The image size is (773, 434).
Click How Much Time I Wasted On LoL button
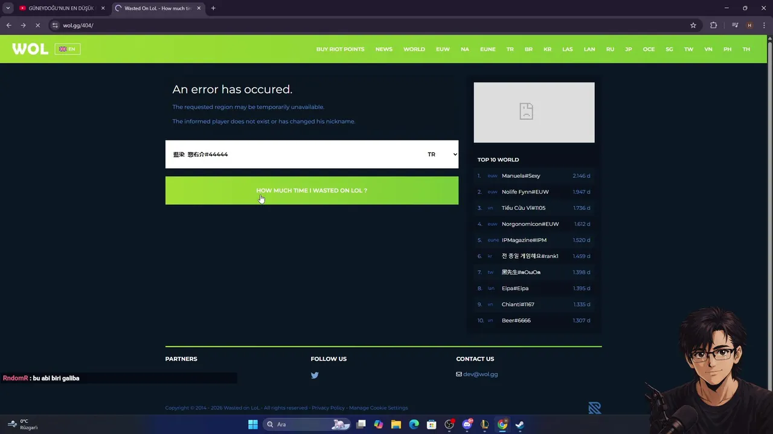click(x=312, y=190)
